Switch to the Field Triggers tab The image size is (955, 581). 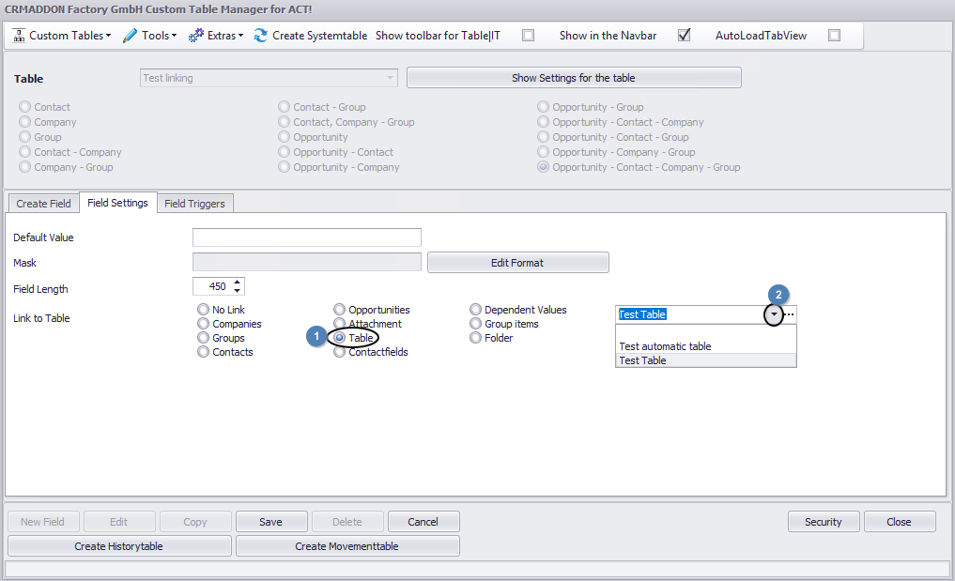[194, 202]
